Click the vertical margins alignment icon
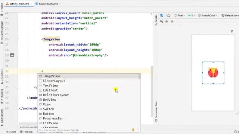 pyautogui.click(x=172, y=21)
